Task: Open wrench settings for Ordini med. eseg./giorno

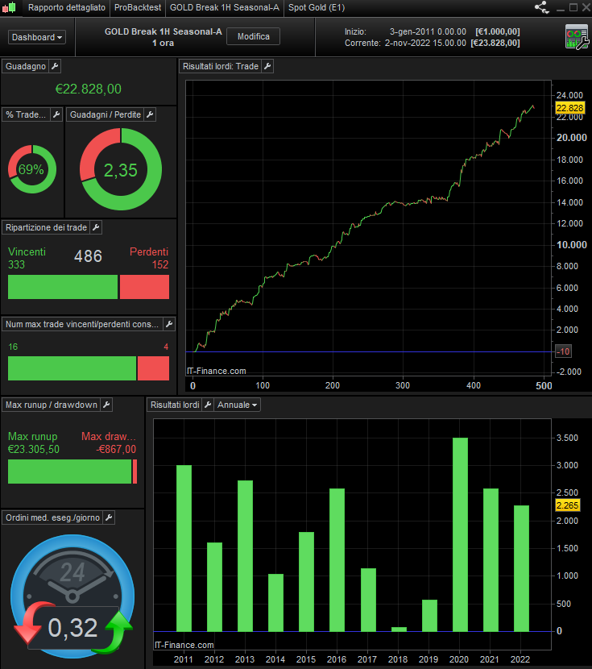Action: (x=109, y=518)
